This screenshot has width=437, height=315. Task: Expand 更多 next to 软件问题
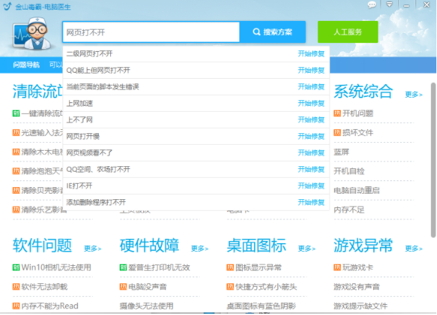click(93, 248)
